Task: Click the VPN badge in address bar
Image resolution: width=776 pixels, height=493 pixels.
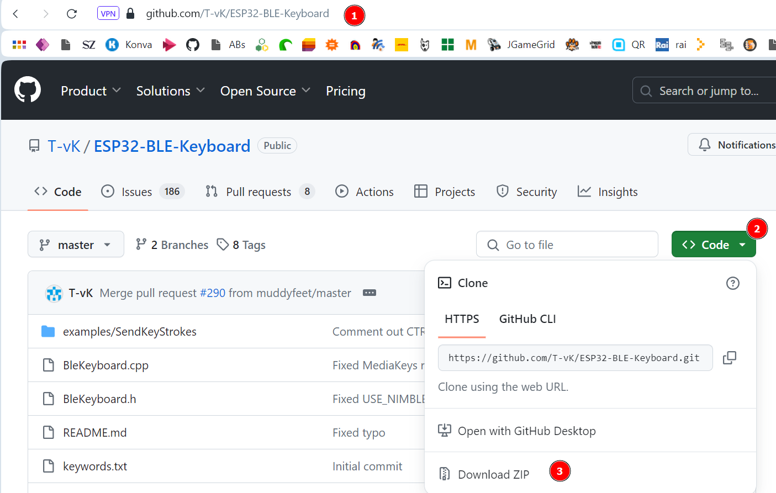Action: [x=108, y=13]
